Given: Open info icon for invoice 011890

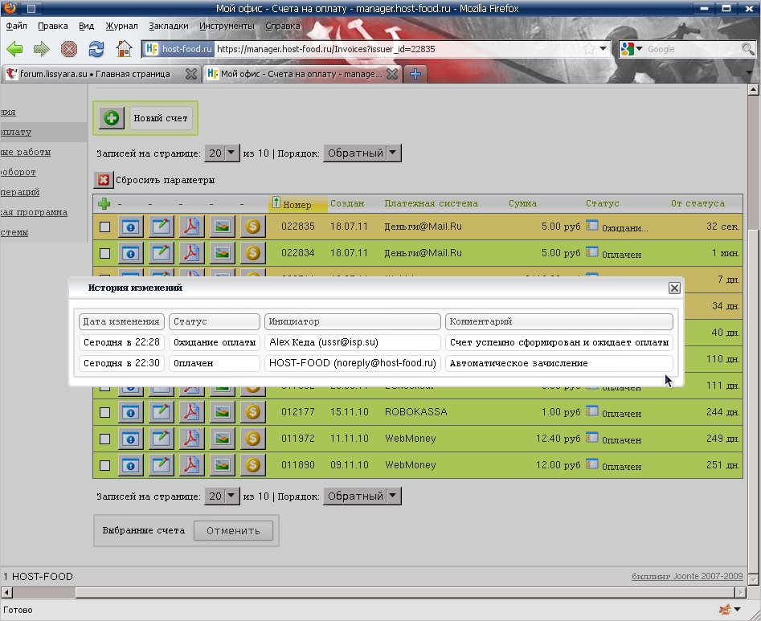Looking at the screenshot, I should pyautogui.click(x=130, y=465).
